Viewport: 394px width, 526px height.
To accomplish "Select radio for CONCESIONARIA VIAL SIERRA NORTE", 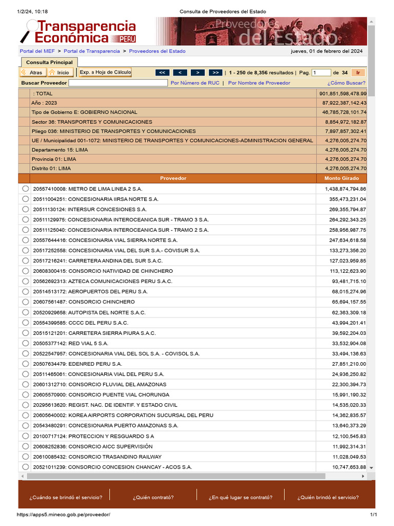I will (x=26, y=240).
